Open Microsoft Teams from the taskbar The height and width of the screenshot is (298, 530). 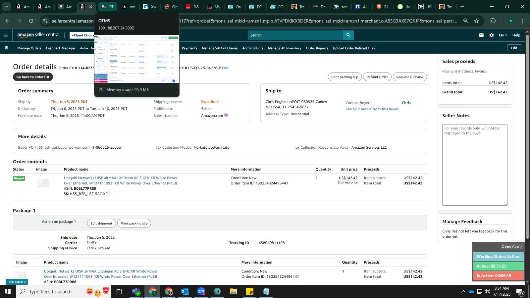coord(136,291)
